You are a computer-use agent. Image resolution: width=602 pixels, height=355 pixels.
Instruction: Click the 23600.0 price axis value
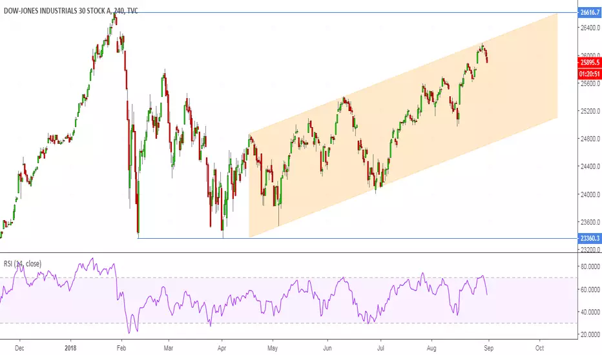pyautogui.click(x=590, y=222)
